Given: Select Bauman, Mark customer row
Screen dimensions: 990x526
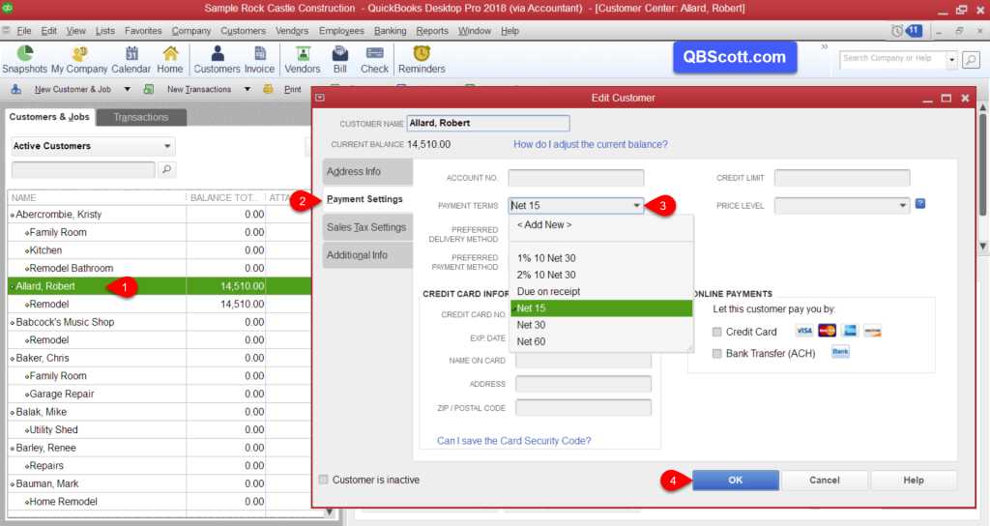Looking at the screenshot, I should tap(160, 483).
